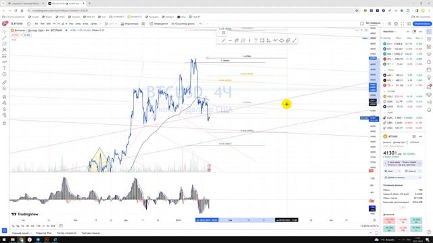The height and width of the screenshot is (243, 433).
Task: Open the forecasting and measurement tools
Action: coord(4,56)
